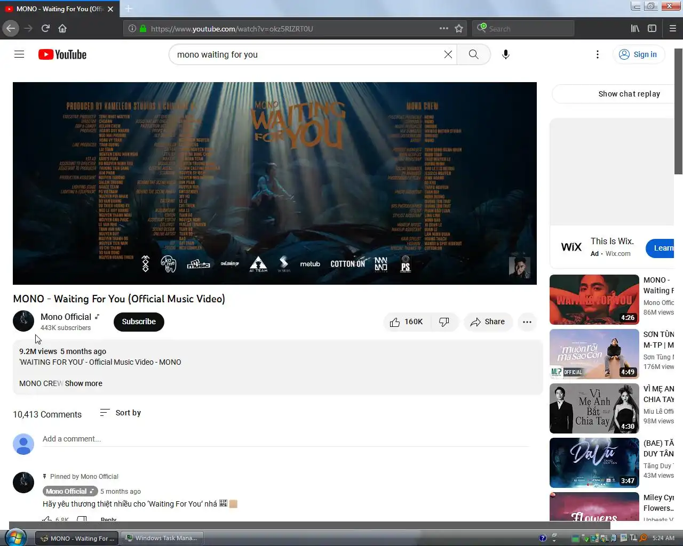683x546 pixels.
Task: Open a new browser tab
Action: pyautogui.click(x=129, y=9)
